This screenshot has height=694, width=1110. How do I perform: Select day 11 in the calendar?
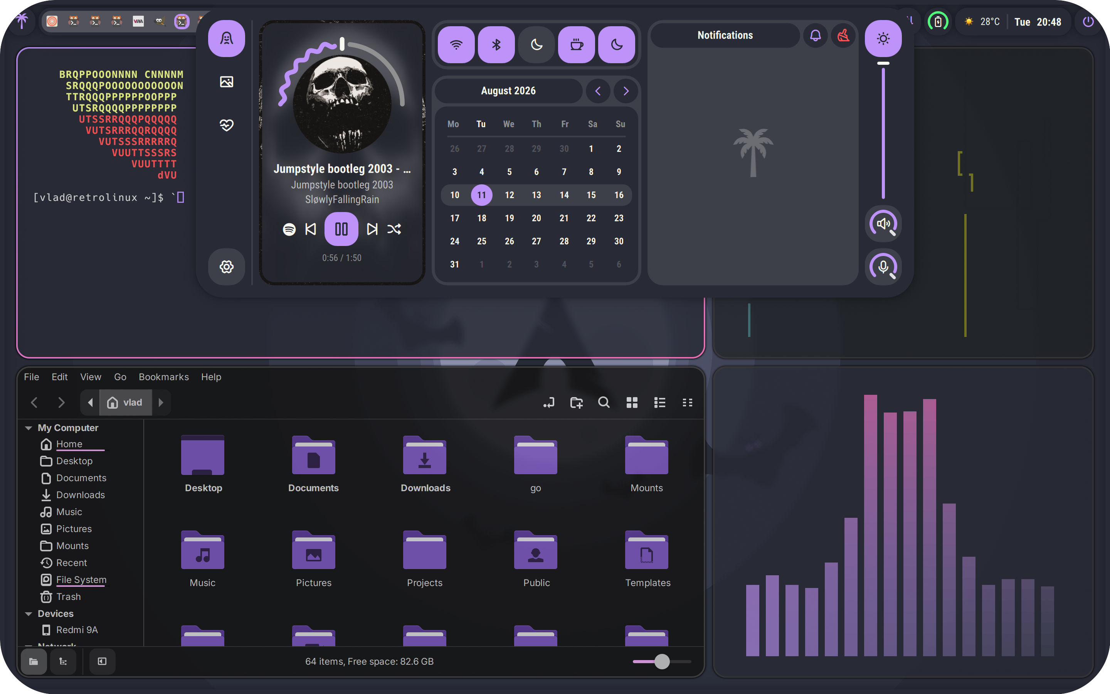tap(482, 195)
